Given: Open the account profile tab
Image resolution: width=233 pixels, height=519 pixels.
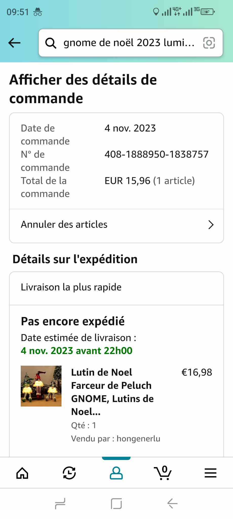Looking at the screenshot, I should click(116, 473).
